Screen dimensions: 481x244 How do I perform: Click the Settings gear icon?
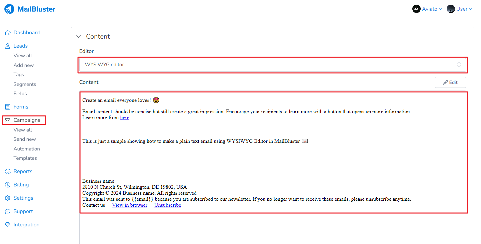click(8, 198)
